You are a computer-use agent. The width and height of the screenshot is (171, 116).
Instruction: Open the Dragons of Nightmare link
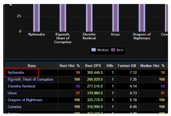coord(25,100)
